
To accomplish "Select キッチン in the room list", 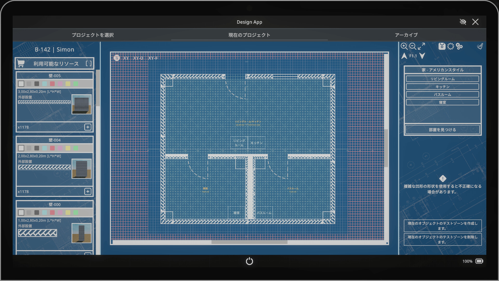I will coord(442,87).
